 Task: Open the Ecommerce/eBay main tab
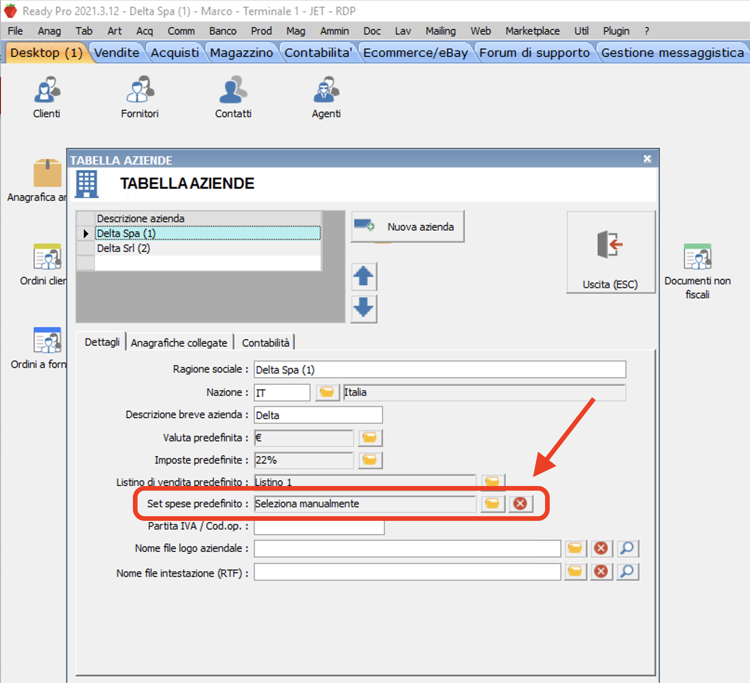click(x=415, y=53)
